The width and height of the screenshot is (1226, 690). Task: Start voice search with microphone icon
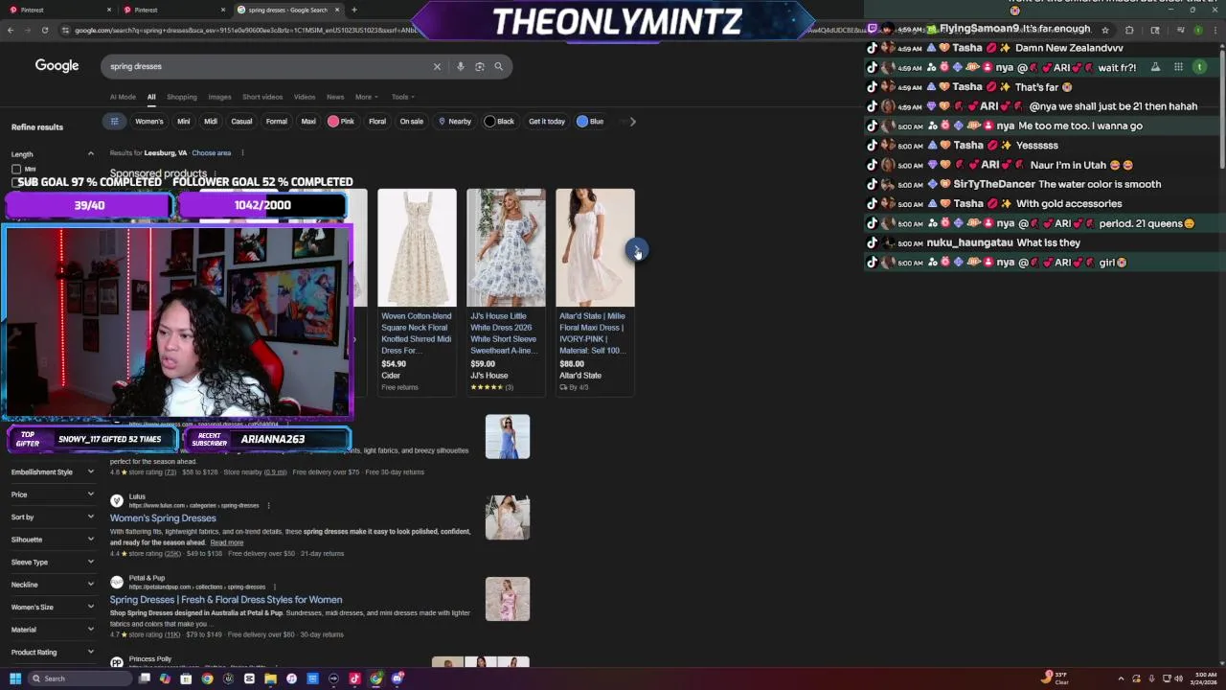pyautogui.click(x=461, y=66)
